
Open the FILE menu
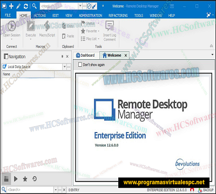pyautogui.click(x=8, y=15)
